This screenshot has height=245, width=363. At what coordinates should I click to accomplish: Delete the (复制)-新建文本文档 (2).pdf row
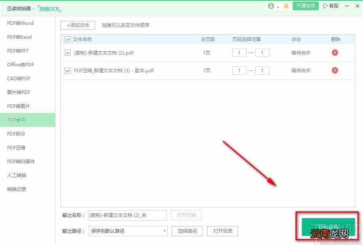click(x=335, y=53)
